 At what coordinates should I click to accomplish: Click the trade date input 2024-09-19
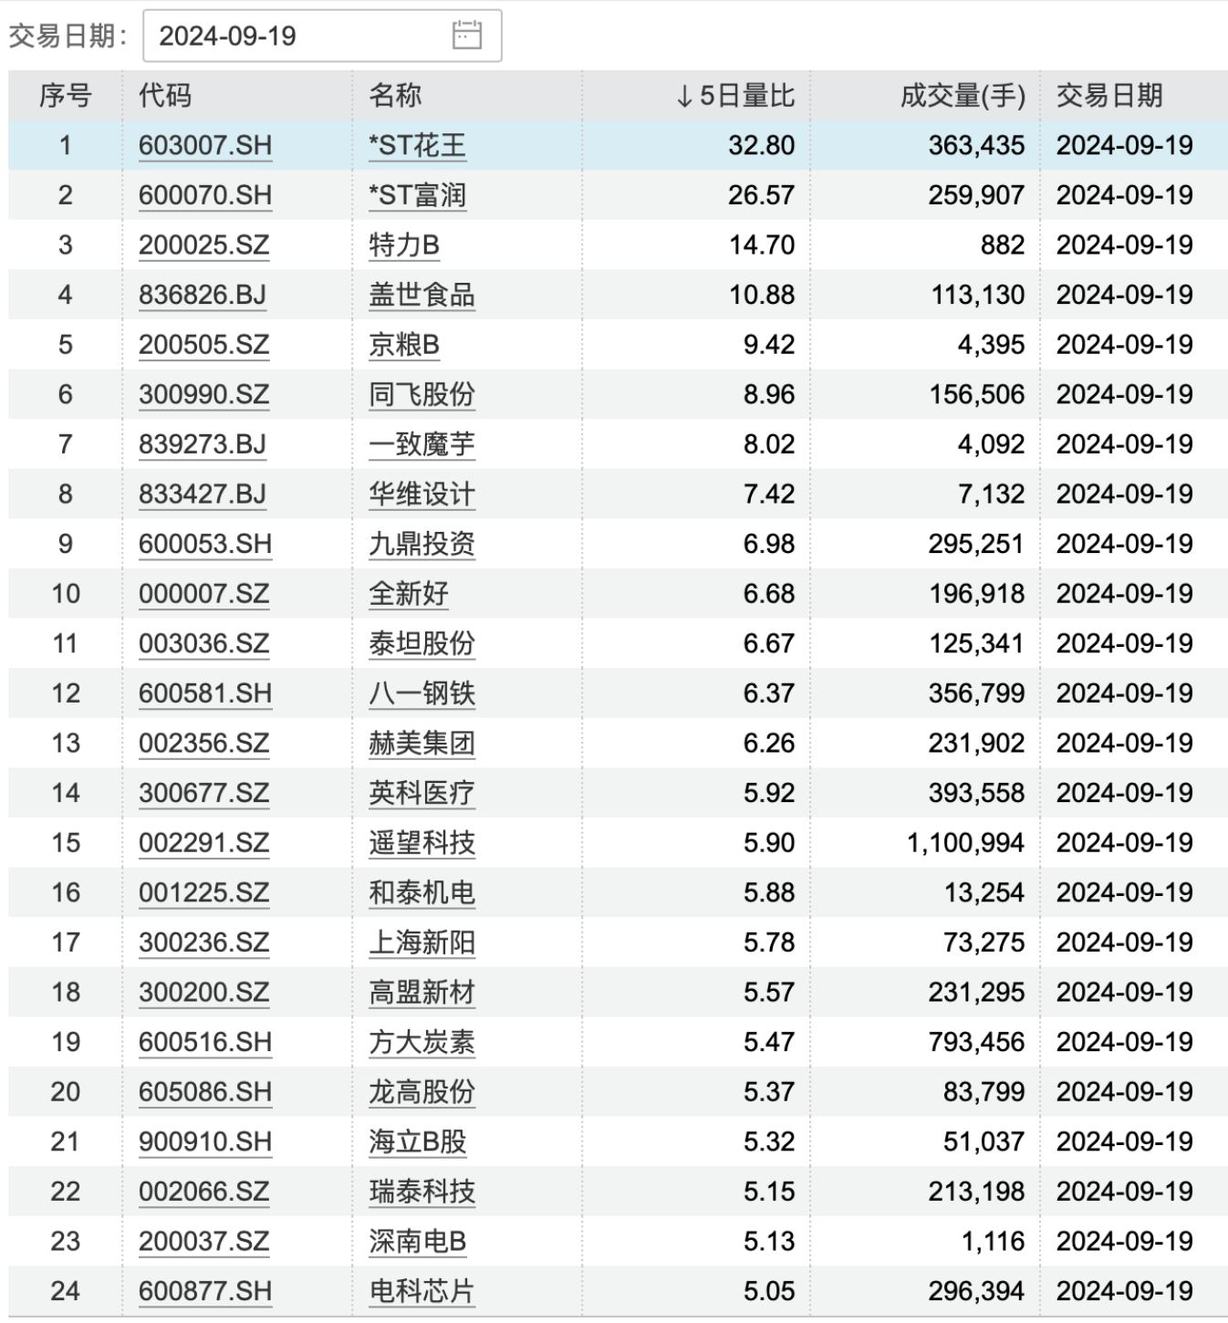pyautogui.click(x=322, y=36)
